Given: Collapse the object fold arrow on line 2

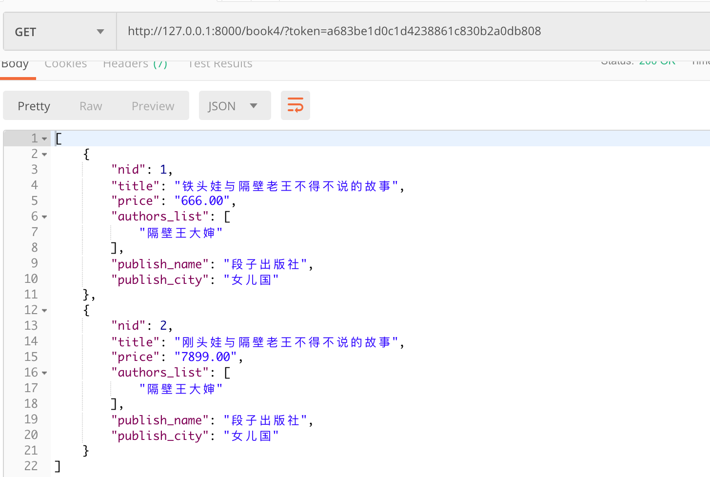Looking at the screenshot, I should pos(44,155).
